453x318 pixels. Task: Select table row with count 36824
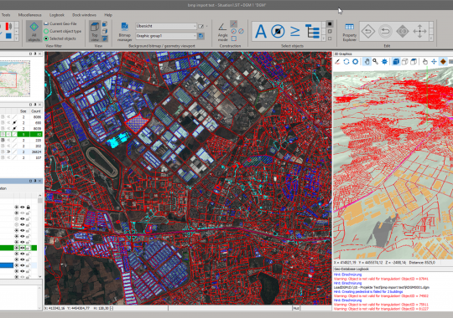click(x=21, y=151)
